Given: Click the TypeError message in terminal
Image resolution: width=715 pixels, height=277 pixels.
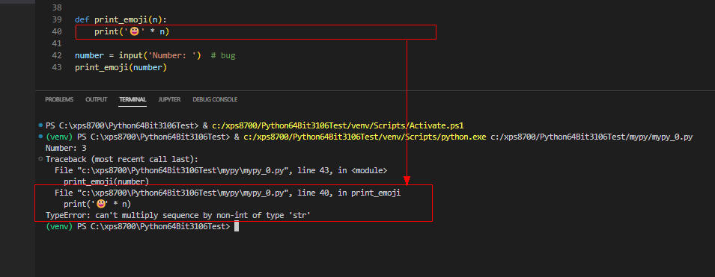Looking at the screenshot, I should click(x=178, y=215).
